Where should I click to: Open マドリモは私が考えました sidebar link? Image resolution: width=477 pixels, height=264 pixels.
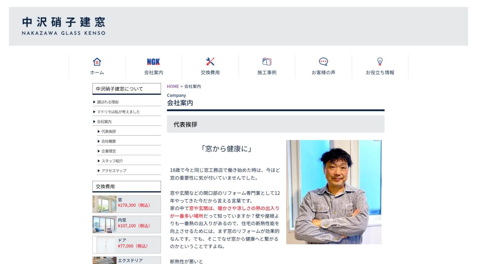127,112
